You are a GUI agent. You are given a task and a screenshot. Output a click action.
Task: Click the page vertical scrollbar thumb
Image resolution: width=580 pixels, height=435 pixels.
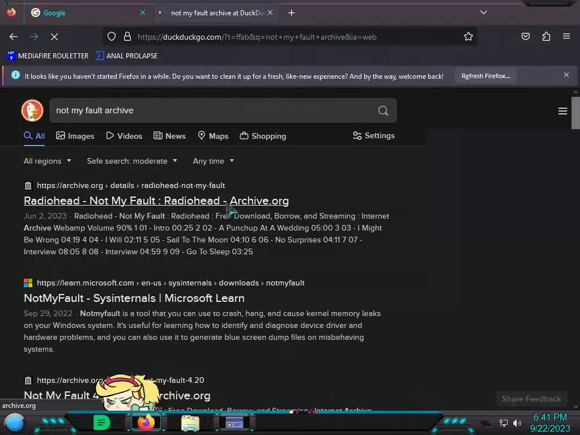pos(575,113)
